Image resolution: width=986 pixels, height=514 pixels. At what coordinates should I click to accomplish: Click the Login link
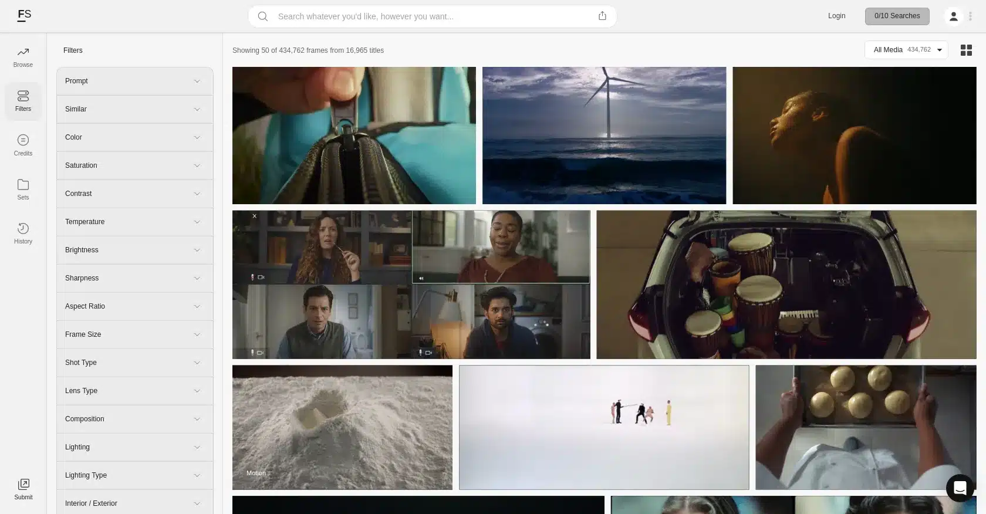click(836, 16)
